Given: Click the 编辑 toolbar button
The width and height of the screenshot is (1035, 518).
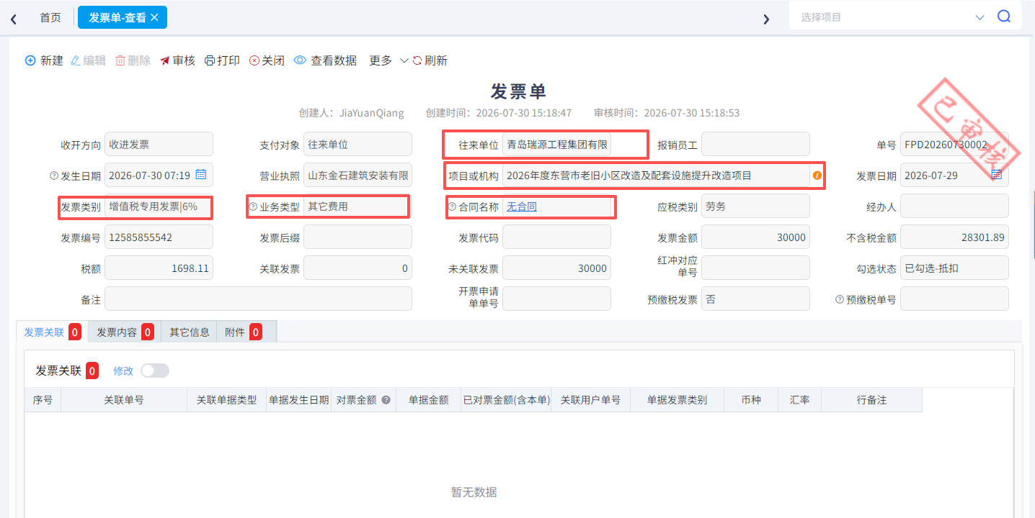Looking at the screenshot, I should (x=88, y=61).
